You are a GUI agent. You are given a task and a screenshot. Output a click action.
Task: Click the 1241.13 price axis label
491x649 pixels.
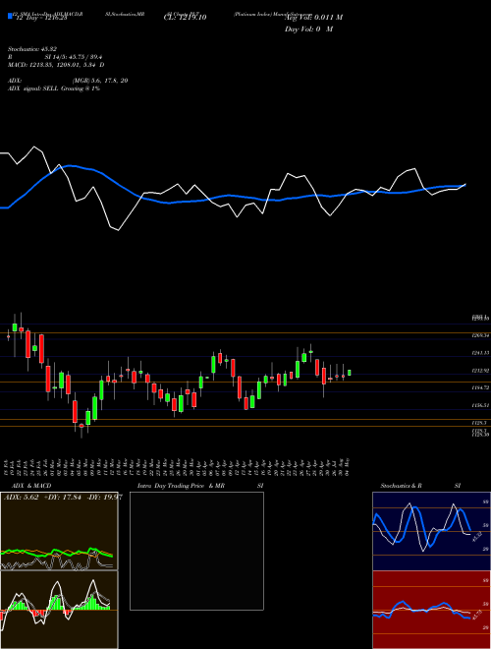coord(481,353)
